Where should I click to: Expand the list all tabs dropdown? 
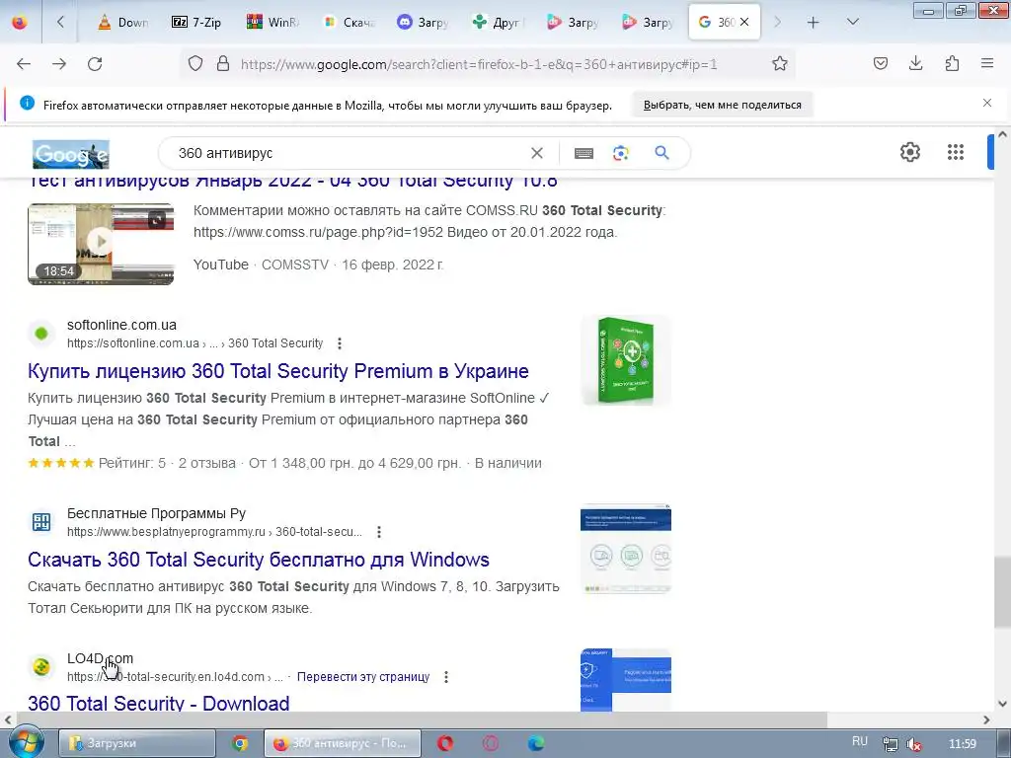coord(852,23)
